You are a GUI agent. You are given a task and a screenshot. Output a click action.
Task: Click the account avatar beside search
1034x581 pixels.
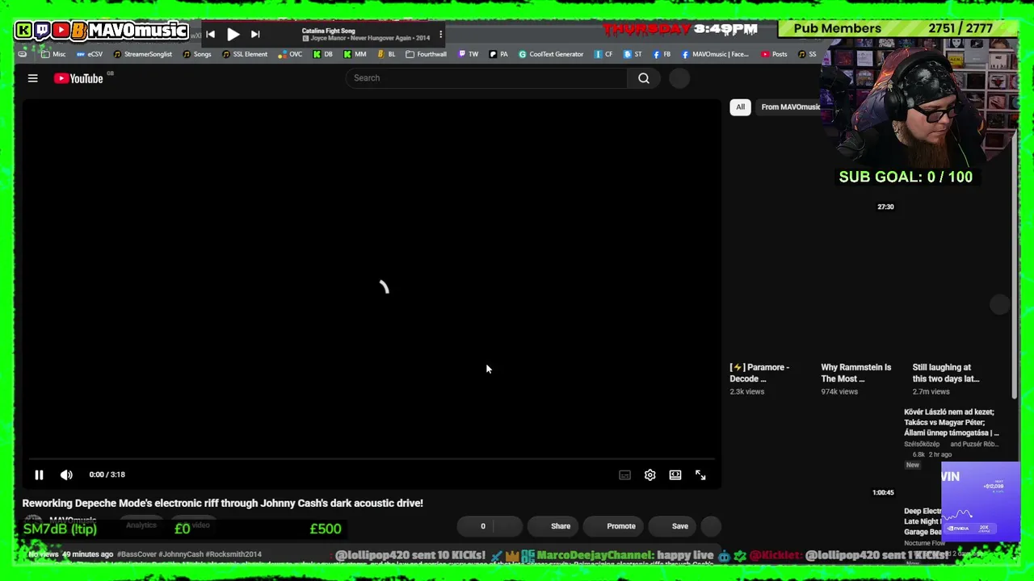(679, 78)
